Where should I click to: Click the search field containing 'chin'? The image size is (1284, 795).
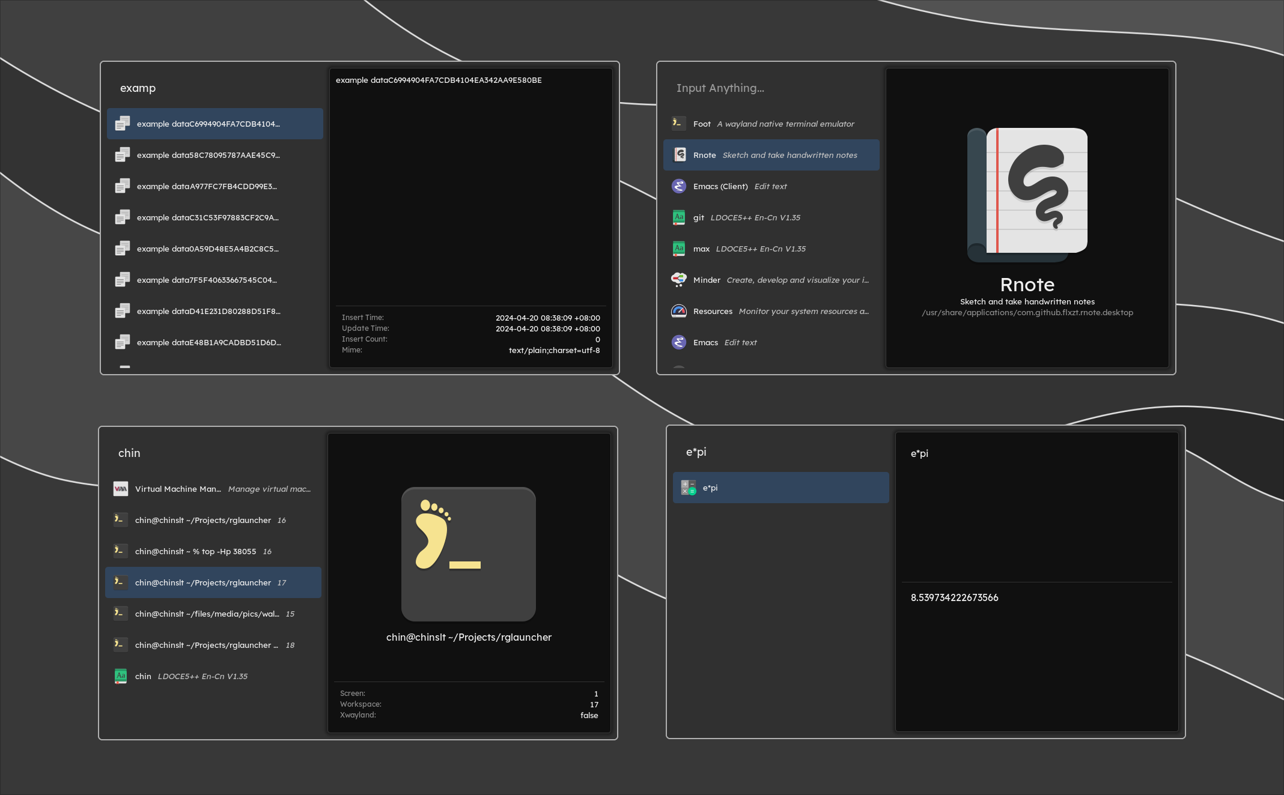[213, 453]
